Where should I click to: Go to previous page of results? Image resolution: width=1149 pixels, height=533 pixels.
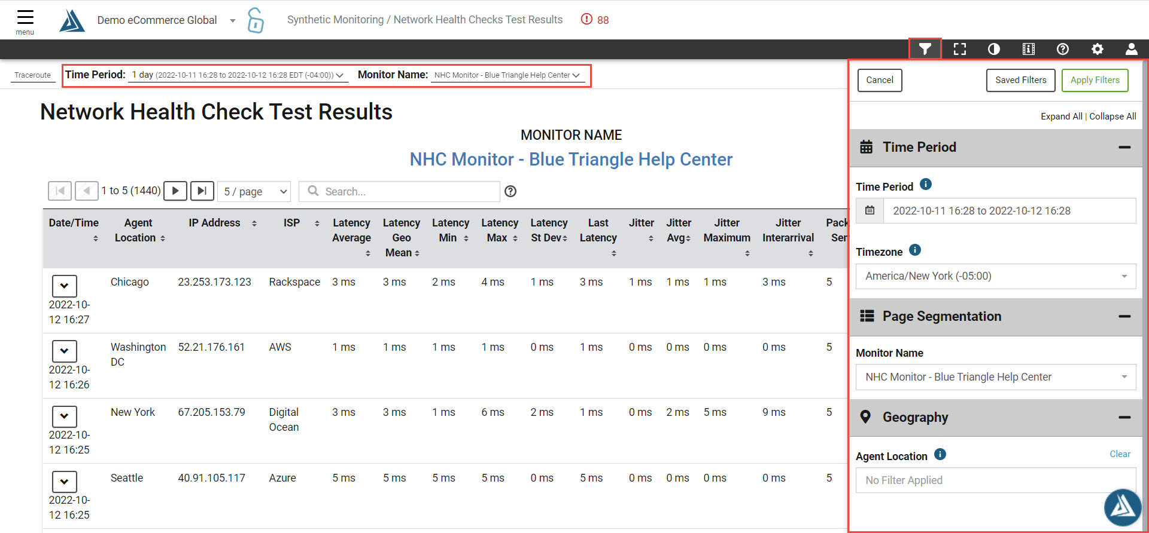(x=87, y=191)
